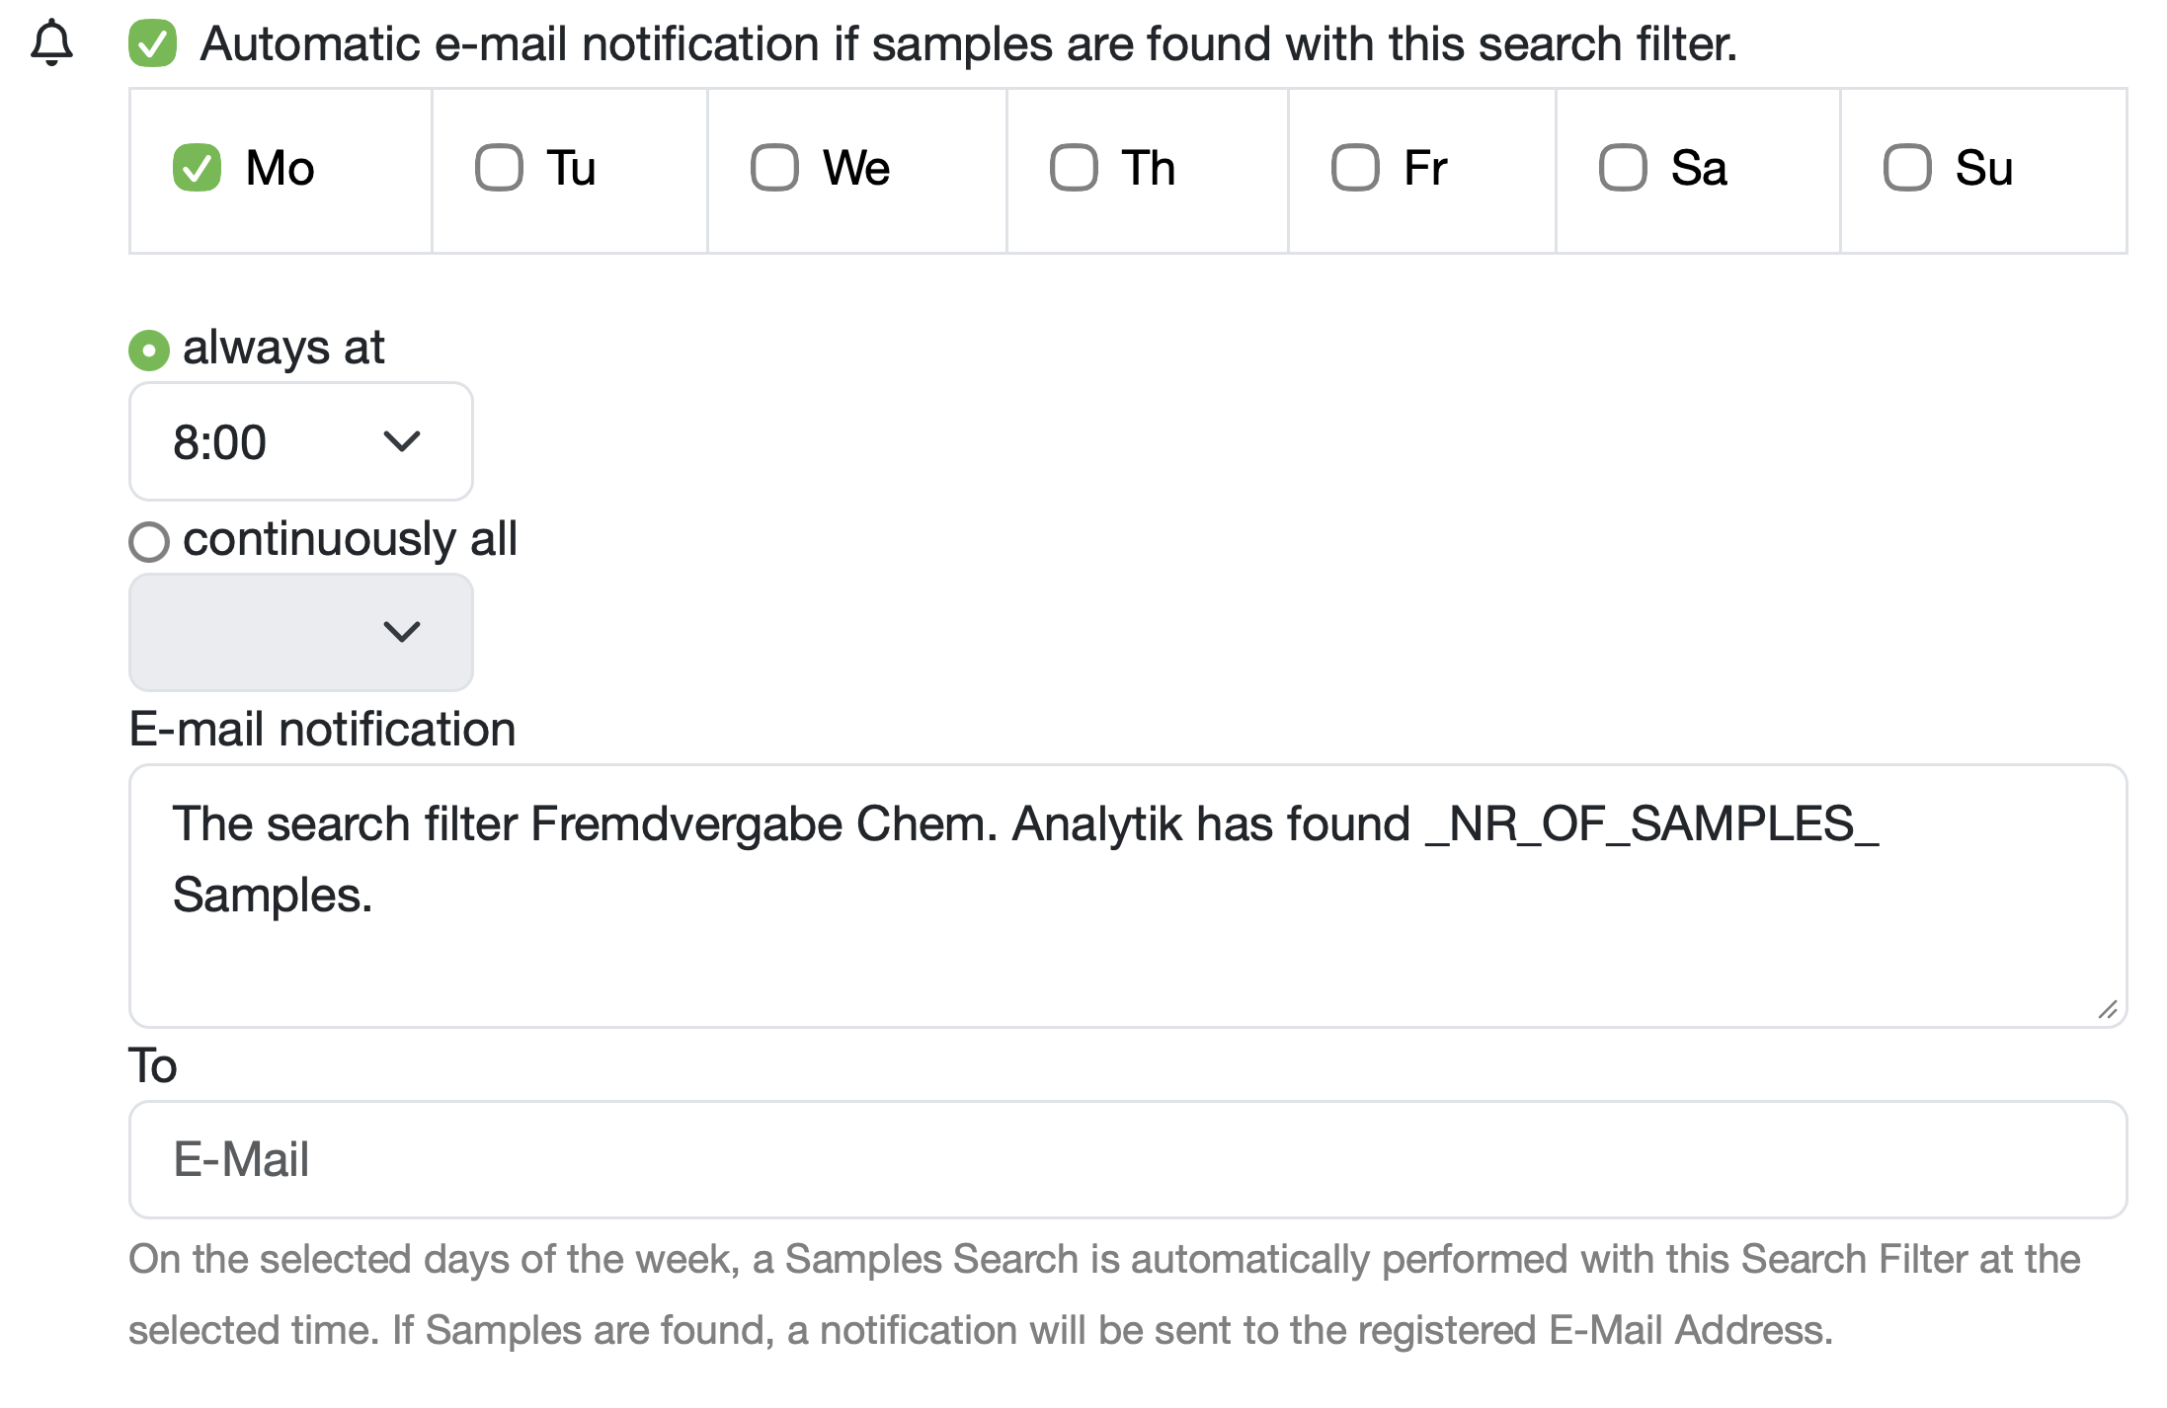The width and height of the screenshot is (2167, 1408).
Task: Tick the Th weekday checkbox
Action: point(1074,168)
